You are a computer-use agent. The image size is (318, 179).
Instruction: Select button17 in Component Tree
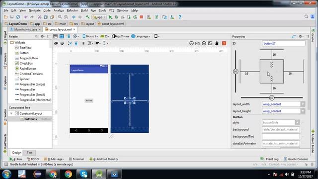[30, 119]
